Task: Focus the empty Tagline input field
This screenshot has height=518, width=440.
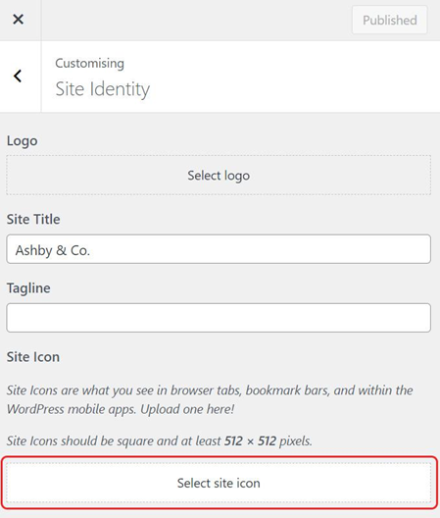Action: click(x=219, y=318)
